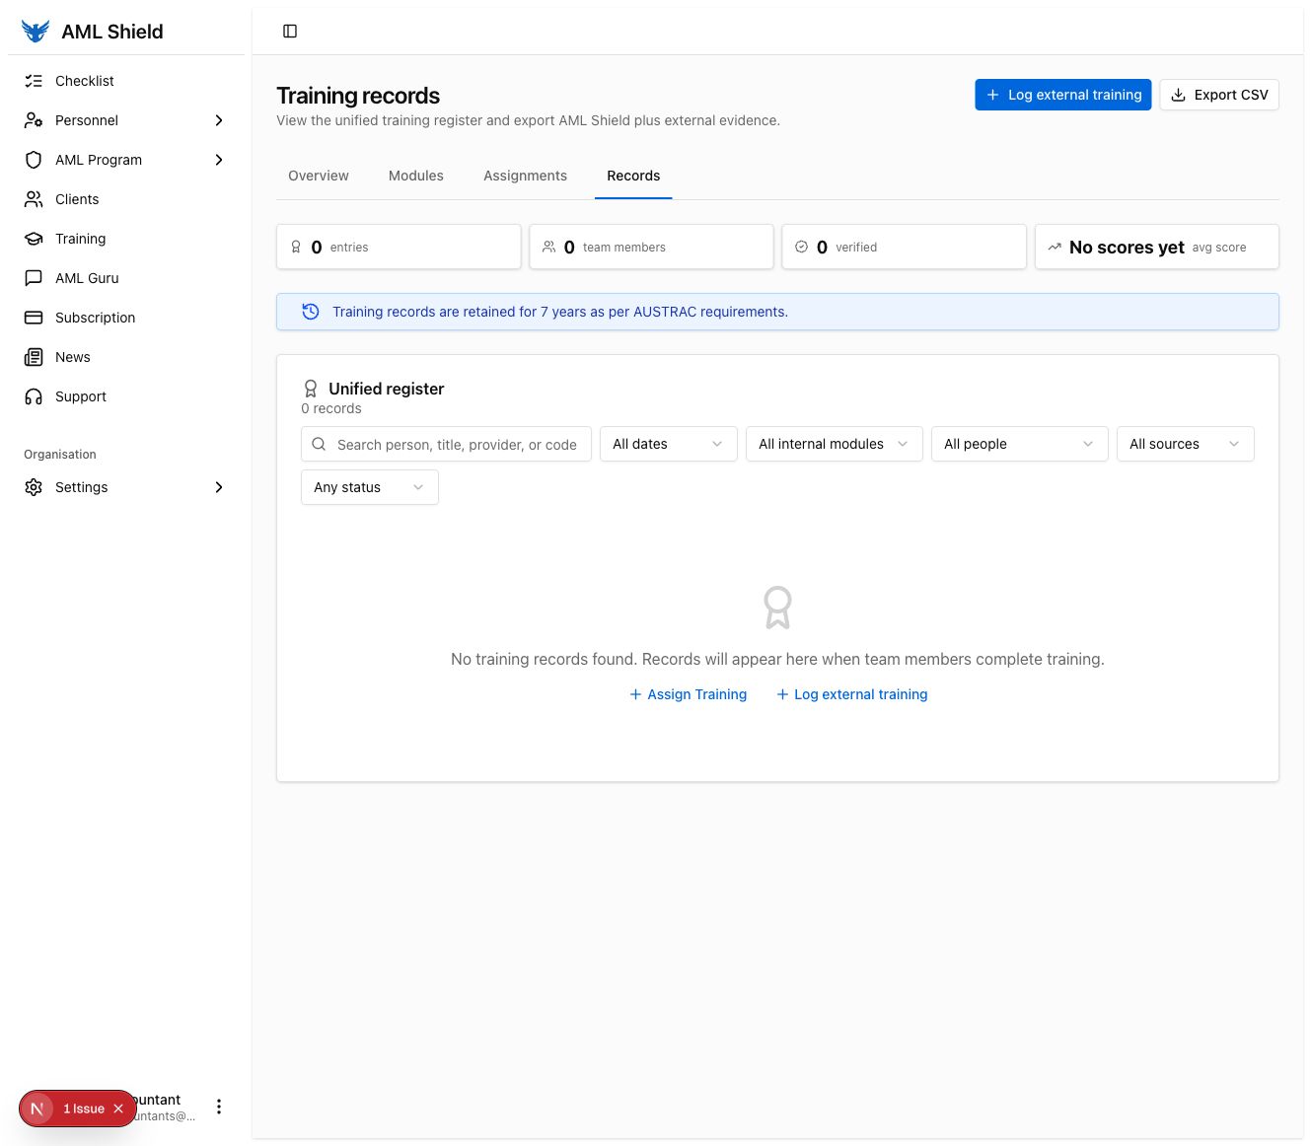Expand the Personnel submenu chevron
The width and height of the screenshot is (1311, 1146).
219,120
